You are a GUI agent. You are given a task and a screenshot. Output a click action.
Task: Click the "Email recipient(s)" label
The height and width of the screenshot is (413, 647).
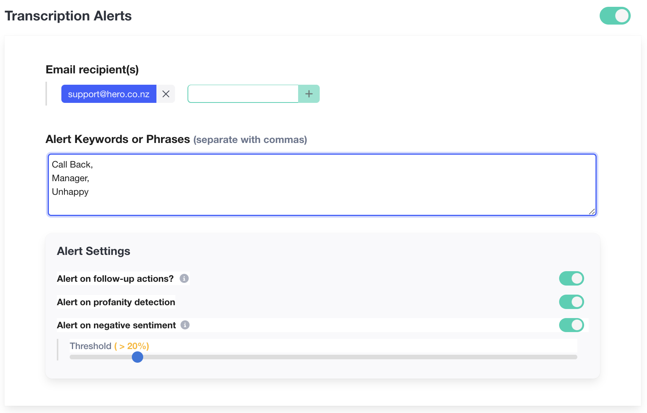tap(92, 69)
